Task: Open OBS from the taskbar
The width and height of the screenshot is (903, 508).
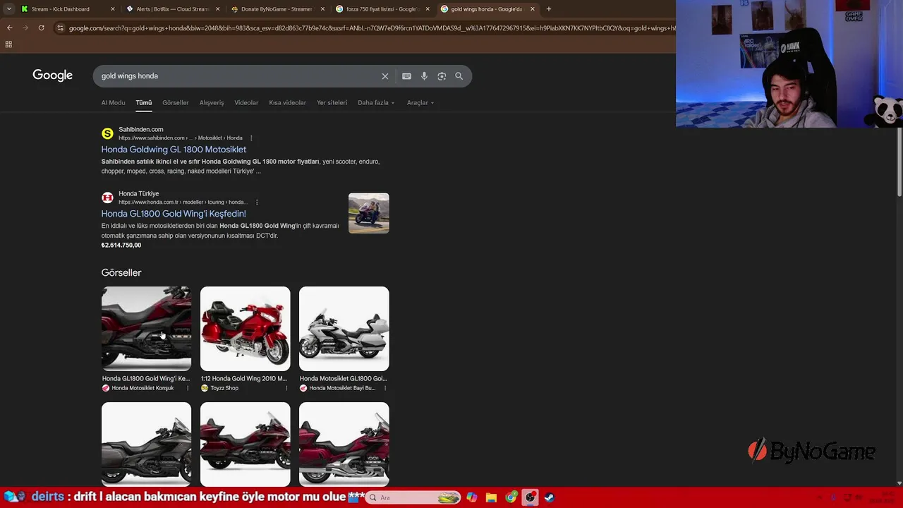Action: [530, 497]
